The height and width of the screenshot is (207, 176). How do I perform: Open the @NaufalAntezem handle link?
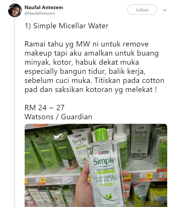(x=40, y=13)
